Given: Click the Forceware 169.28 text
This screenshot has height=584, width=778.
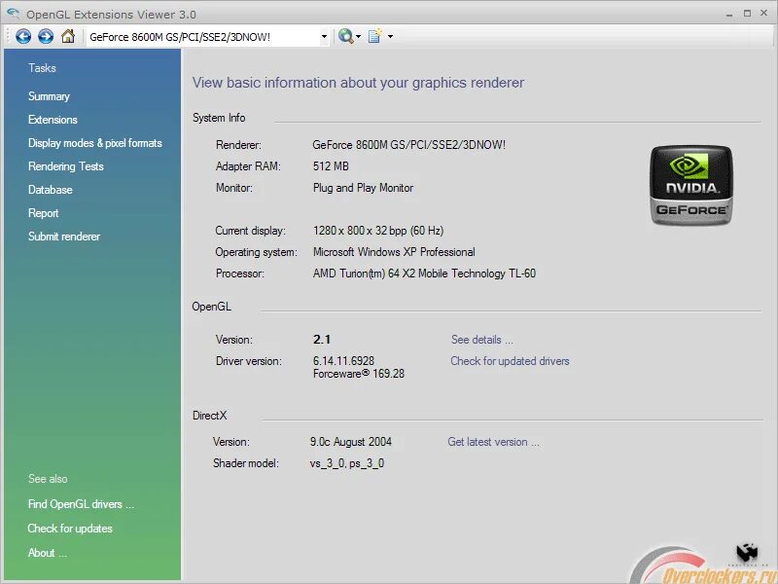Looking at the screenshot, I should 359,374.
